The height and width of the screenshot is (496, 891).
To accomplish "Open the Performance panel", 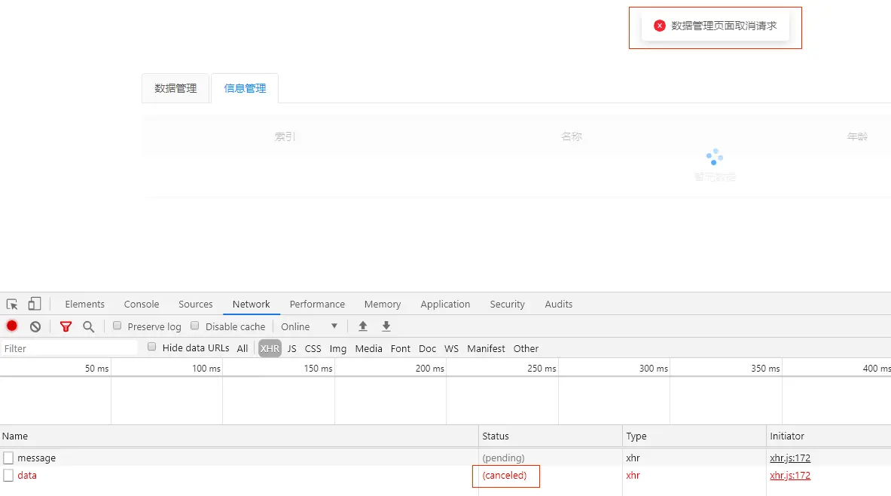I will 317,305.
